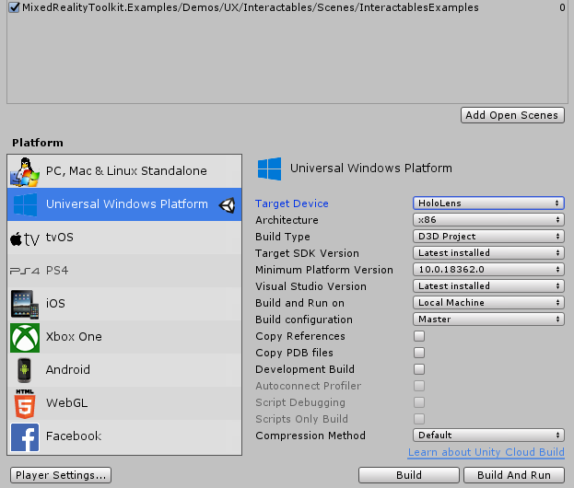Click the Build Type label
Viewport: 574px width, 488px height.
pos(283,237)
